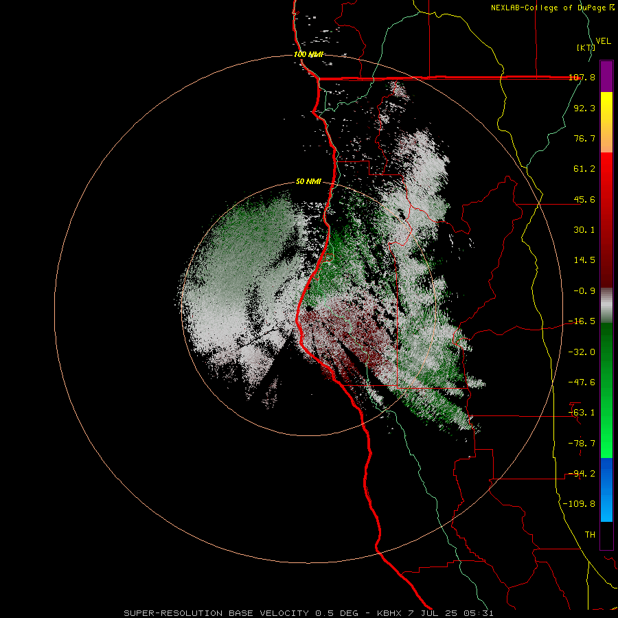The height and width of the screenshot is (618, 618).
Task: Click the blue segment of the velocity color bar
Action: pyautogui.click(x=606, y=490)
